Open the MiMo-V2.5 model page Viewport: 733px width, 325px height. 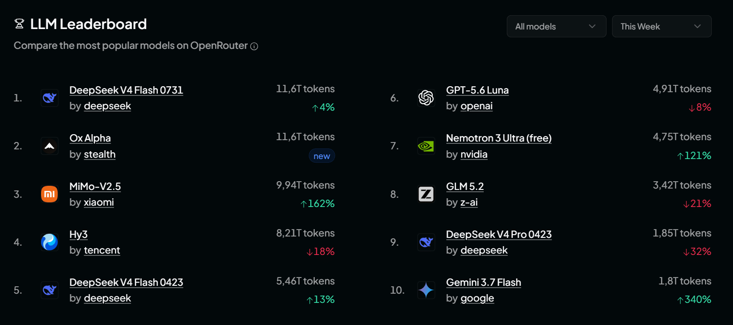pos(95,187)
